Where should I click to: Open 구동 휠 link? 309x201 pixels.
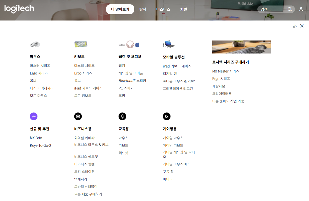[168, 171]
